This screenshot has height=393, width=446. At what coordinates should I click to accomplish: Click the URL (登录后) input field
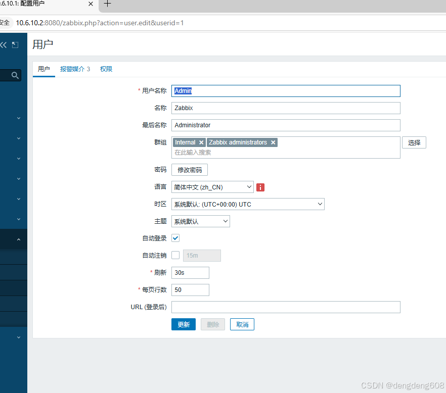click(x=286, y=307)
